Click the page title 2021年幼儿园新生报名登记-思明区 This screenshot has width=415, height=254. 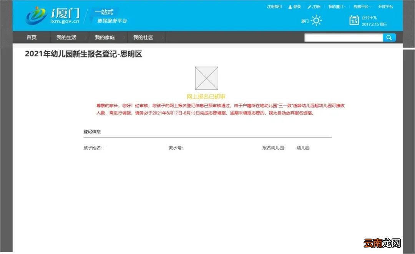[84, 54]
